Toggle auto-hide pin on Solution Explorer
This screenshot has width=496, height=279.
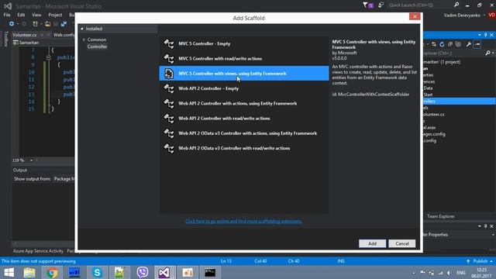tap(486, 35)
